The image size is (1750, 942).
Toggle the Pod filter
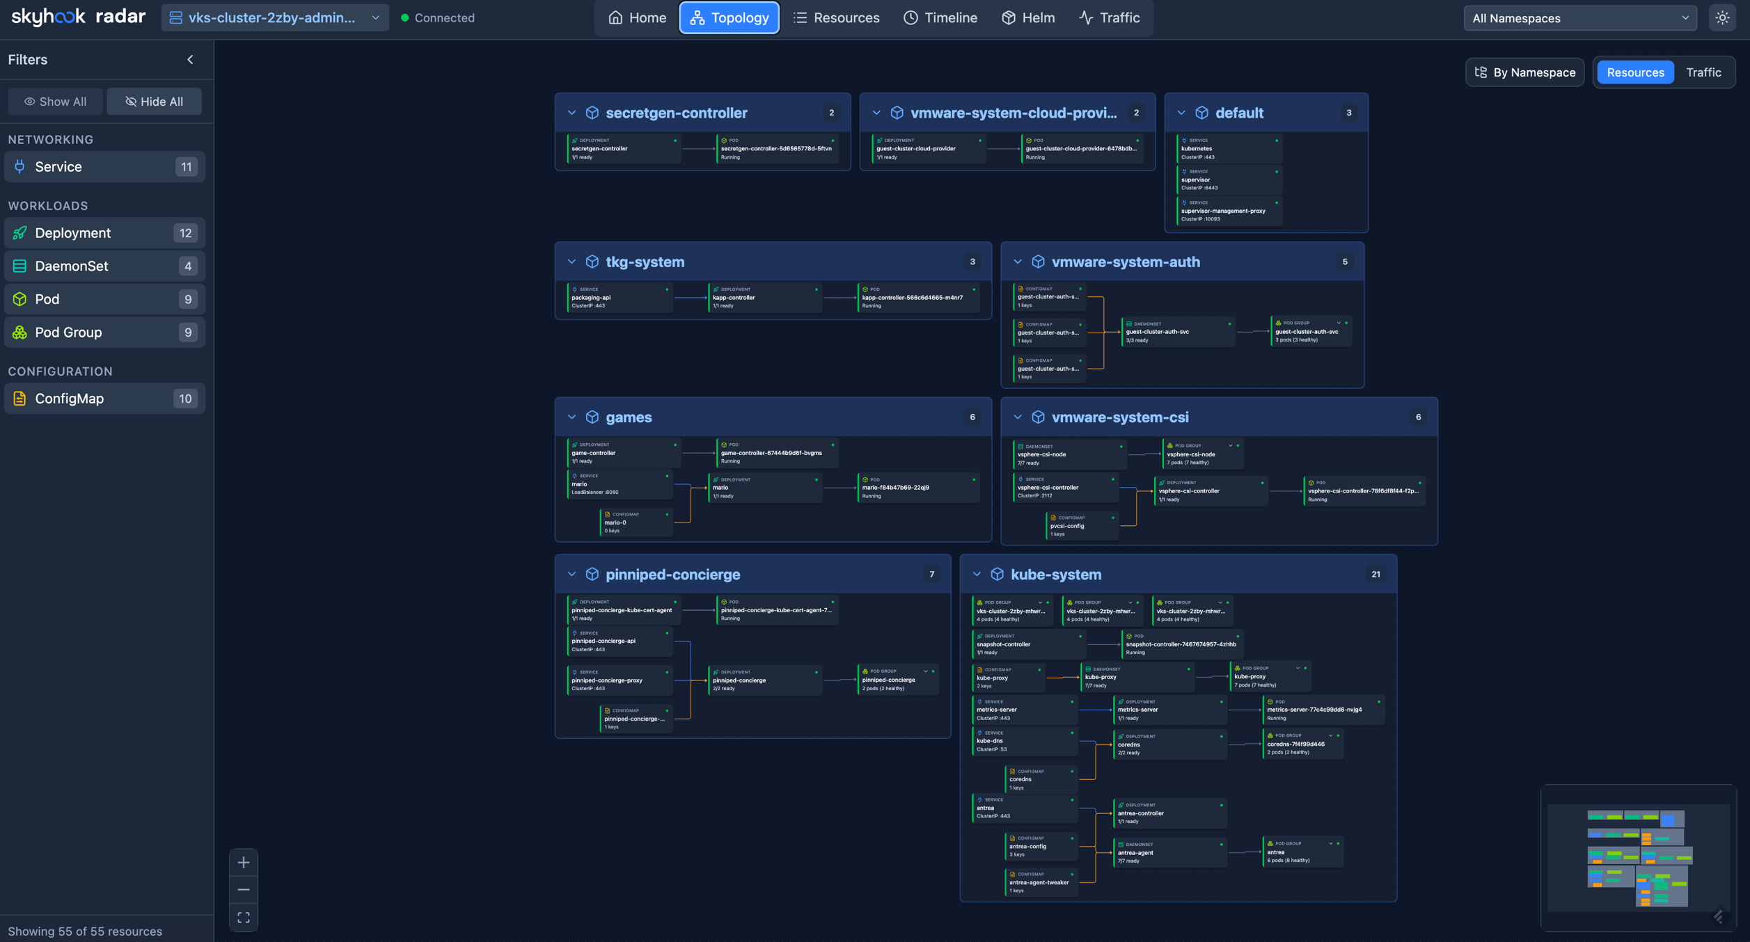tap(104, 299)
